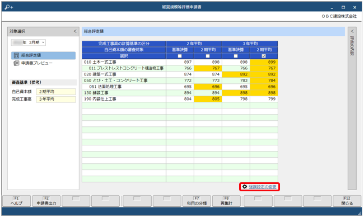Screen dimensions: 364x217
Task: Open the 年 3月期 period dropdown
Action: click(29, 43)
